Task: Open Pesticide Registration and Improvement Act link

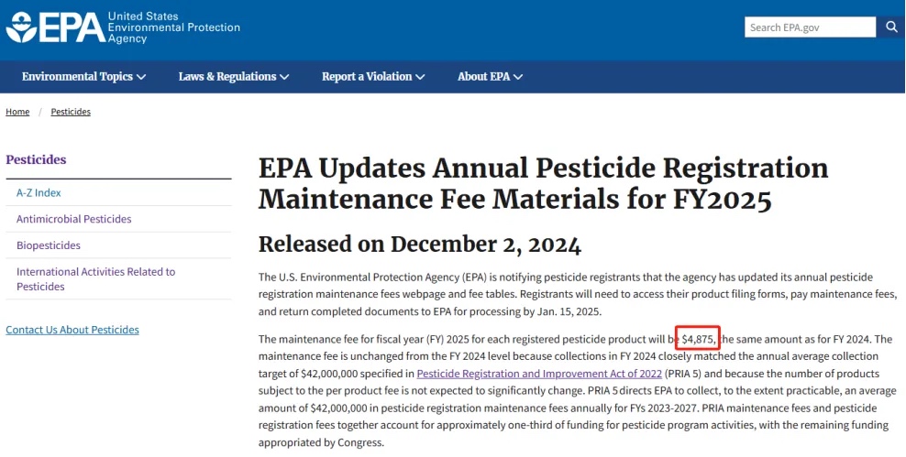Action: point(539,374)
